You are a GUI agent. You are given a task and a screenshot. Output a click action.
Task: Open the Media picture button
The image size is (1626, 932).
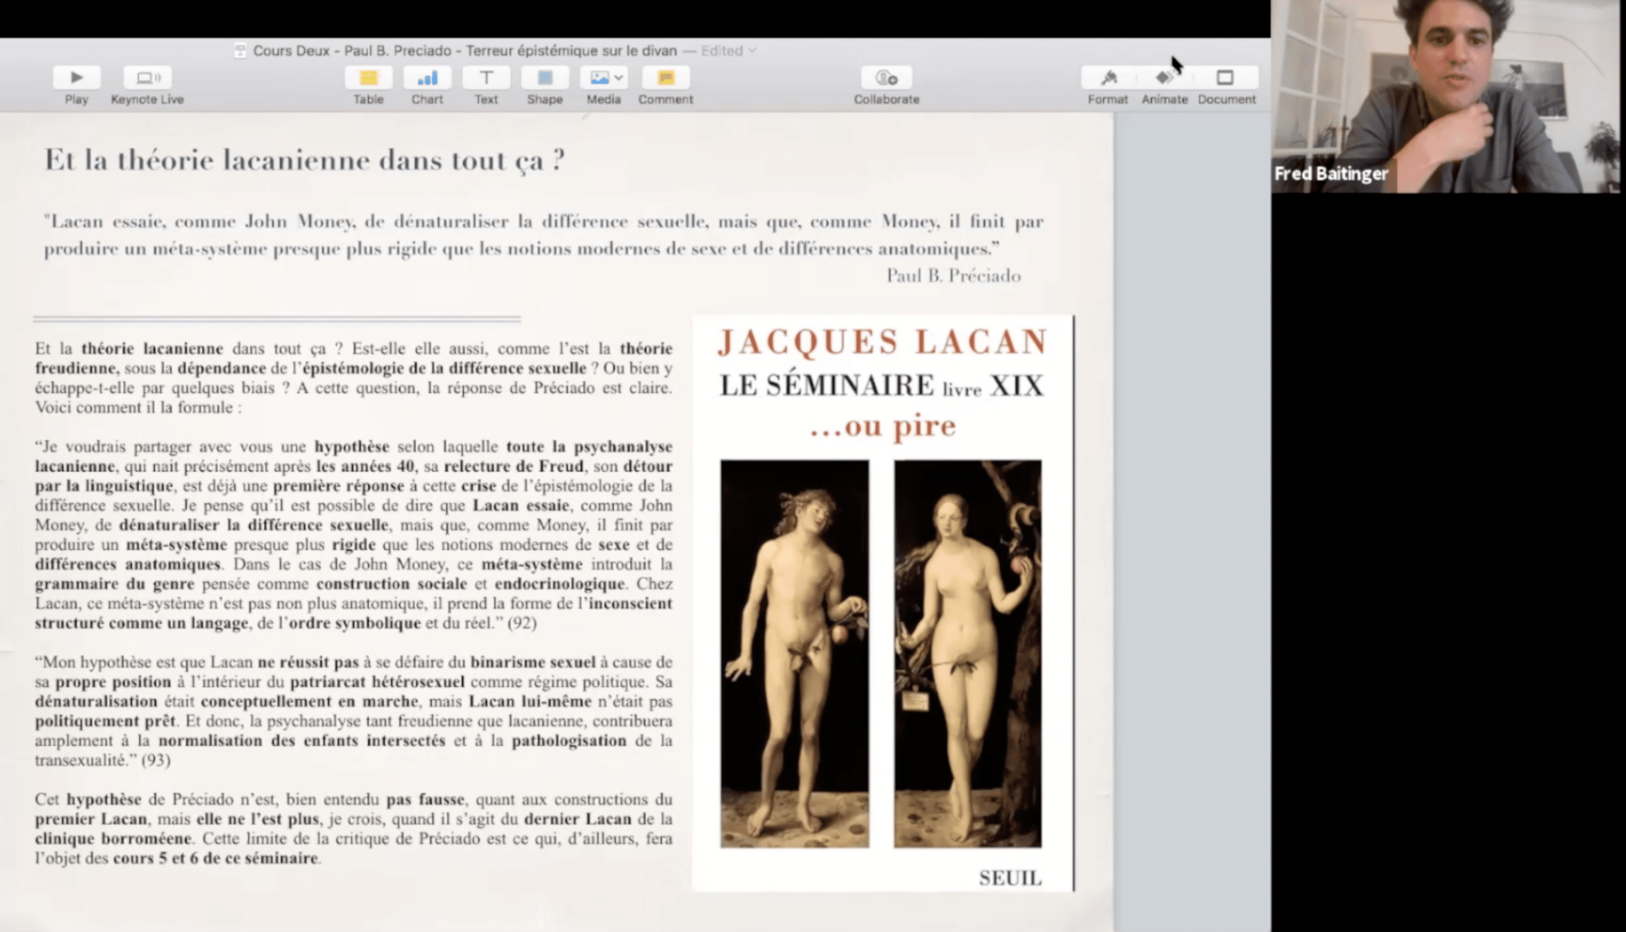point(599,78)
